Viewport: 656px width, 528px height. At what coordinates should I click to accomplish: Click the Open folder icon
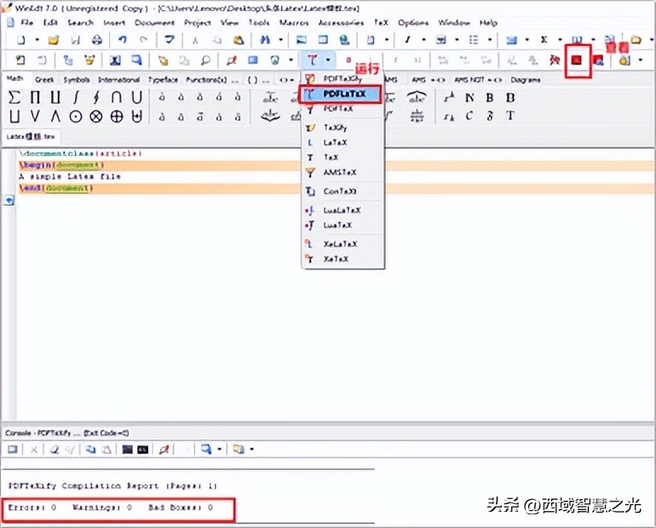[x=53, y=40]
